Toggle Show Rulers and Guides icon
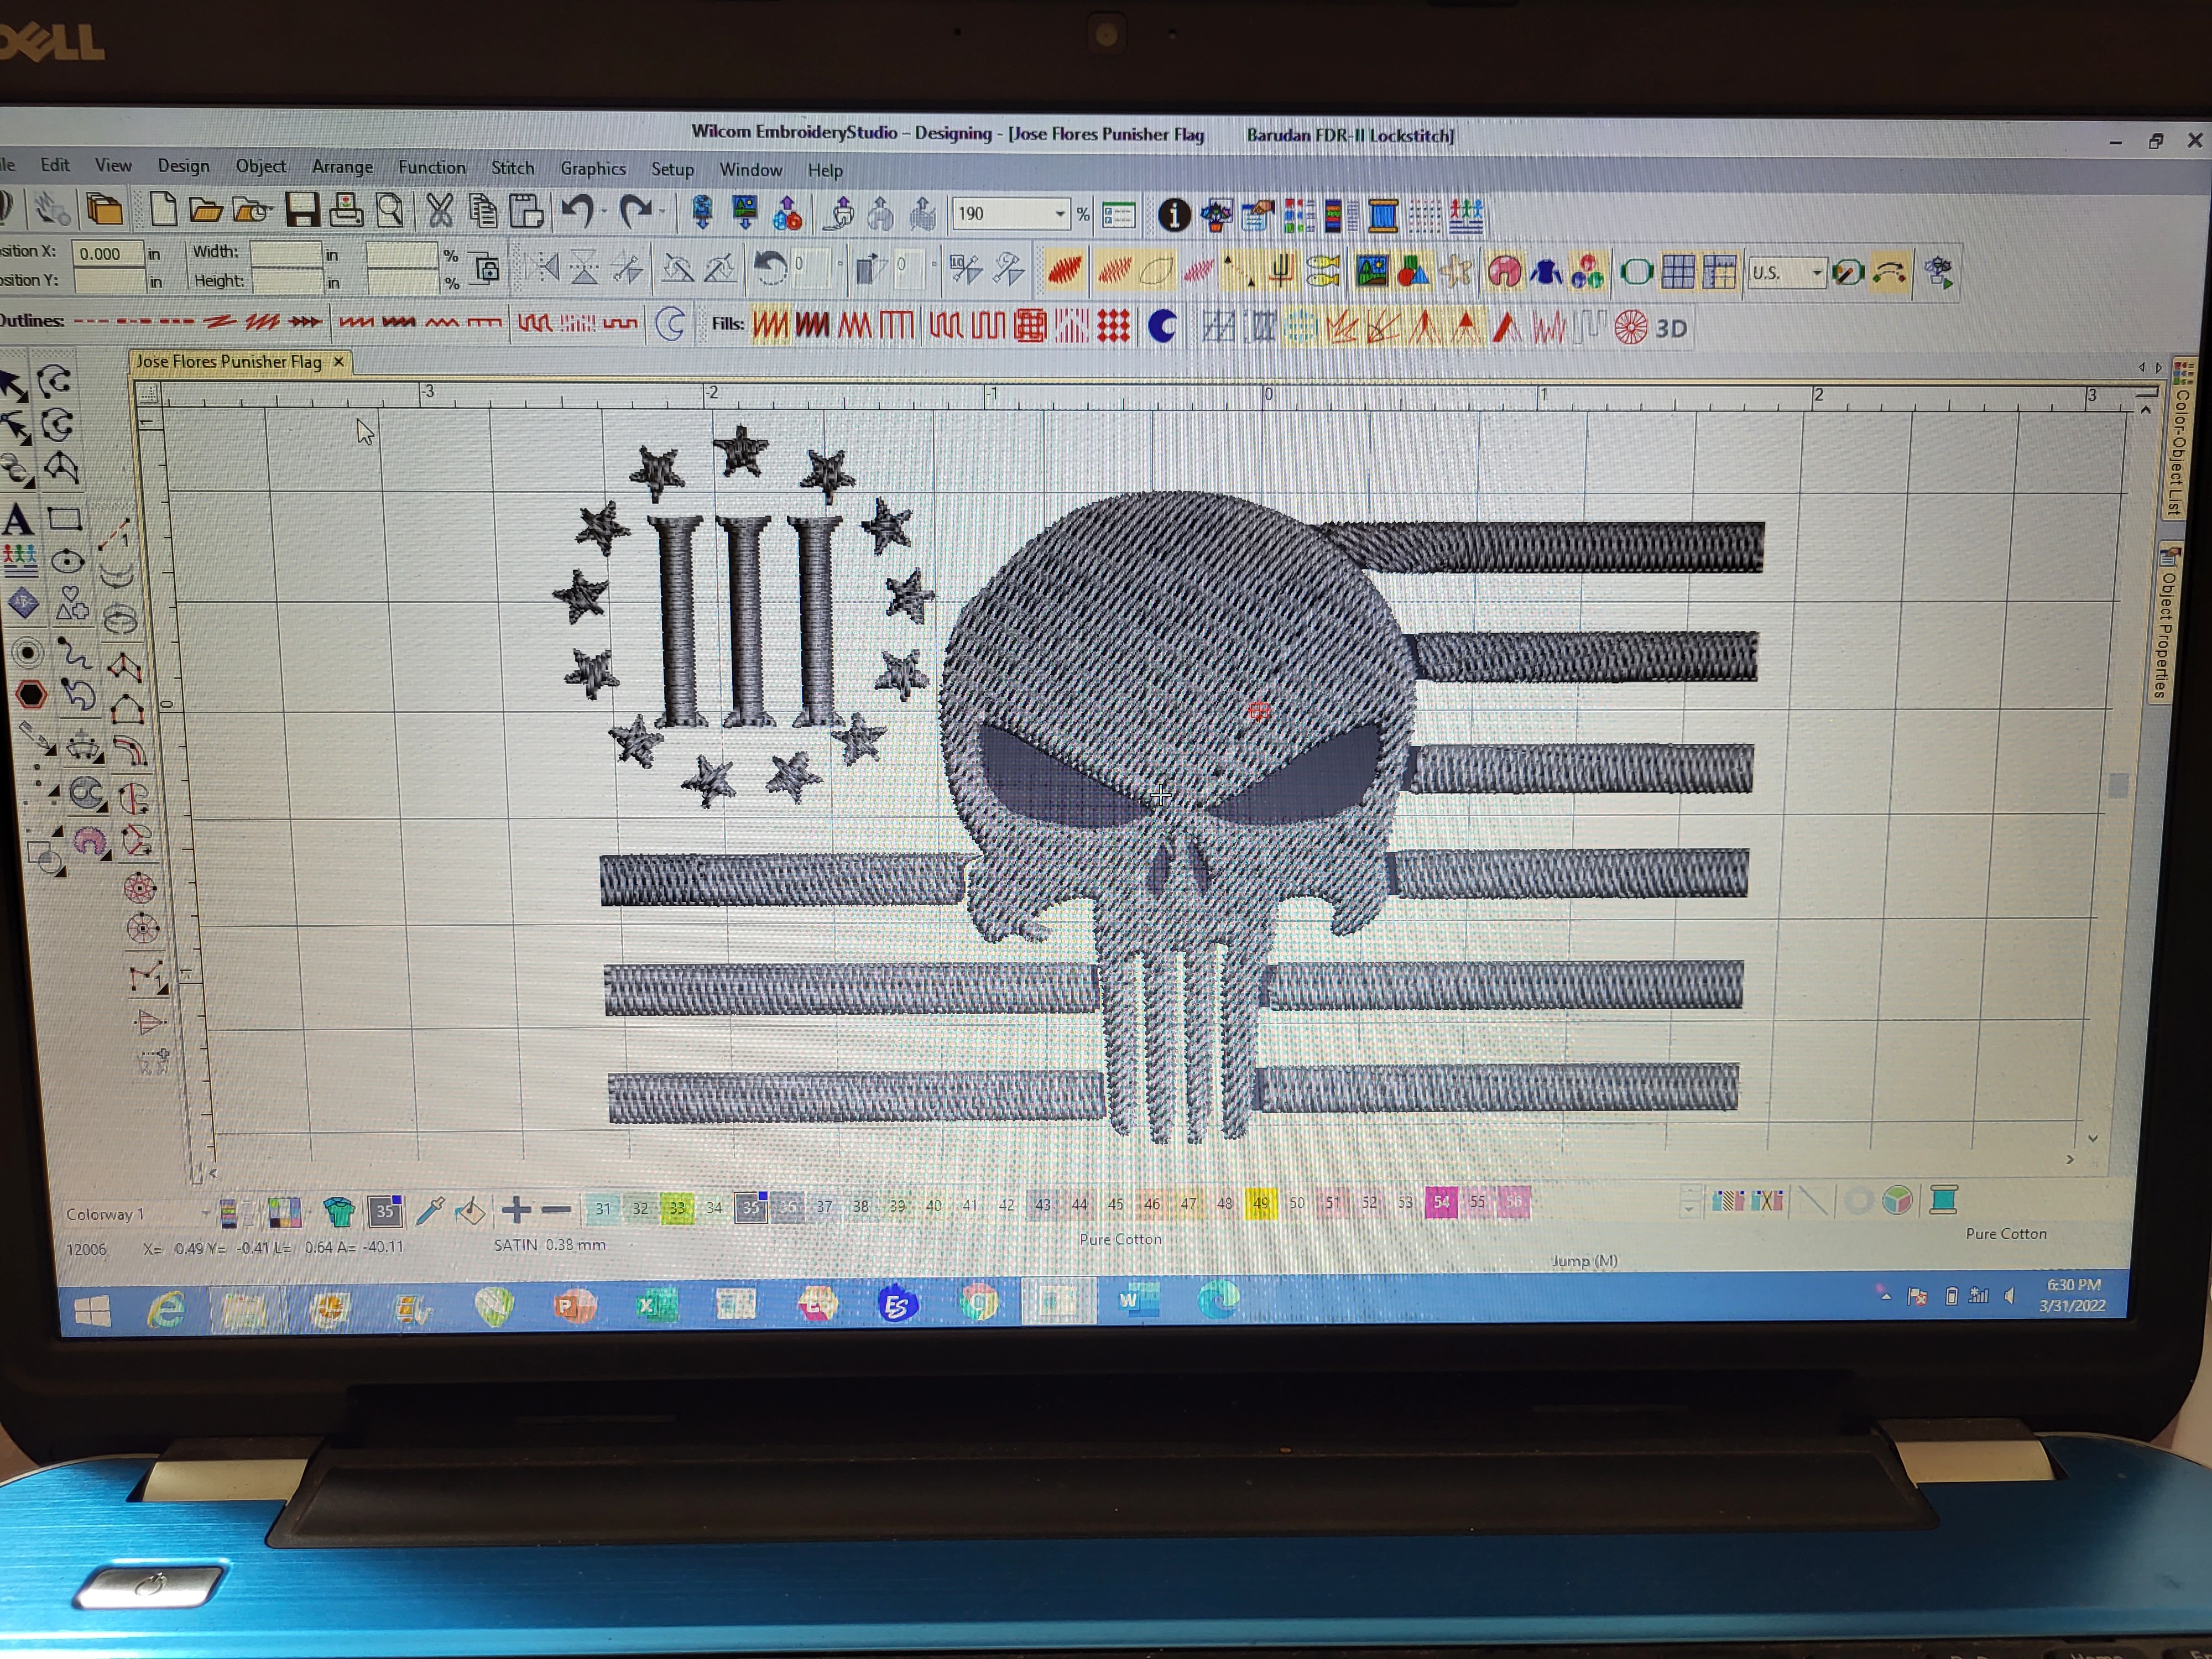The image size is (2212, 1659). (x=1720, y=272)
